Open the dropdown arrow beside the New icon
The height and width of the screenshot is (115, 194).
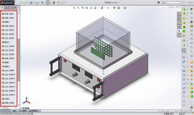click(x=22, y=3)
